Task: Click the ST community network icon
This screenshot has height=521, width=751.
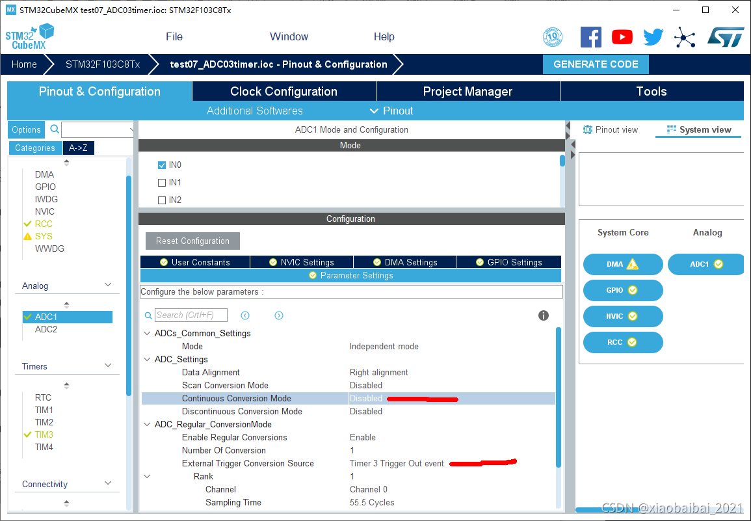Action: coord(685,37)
